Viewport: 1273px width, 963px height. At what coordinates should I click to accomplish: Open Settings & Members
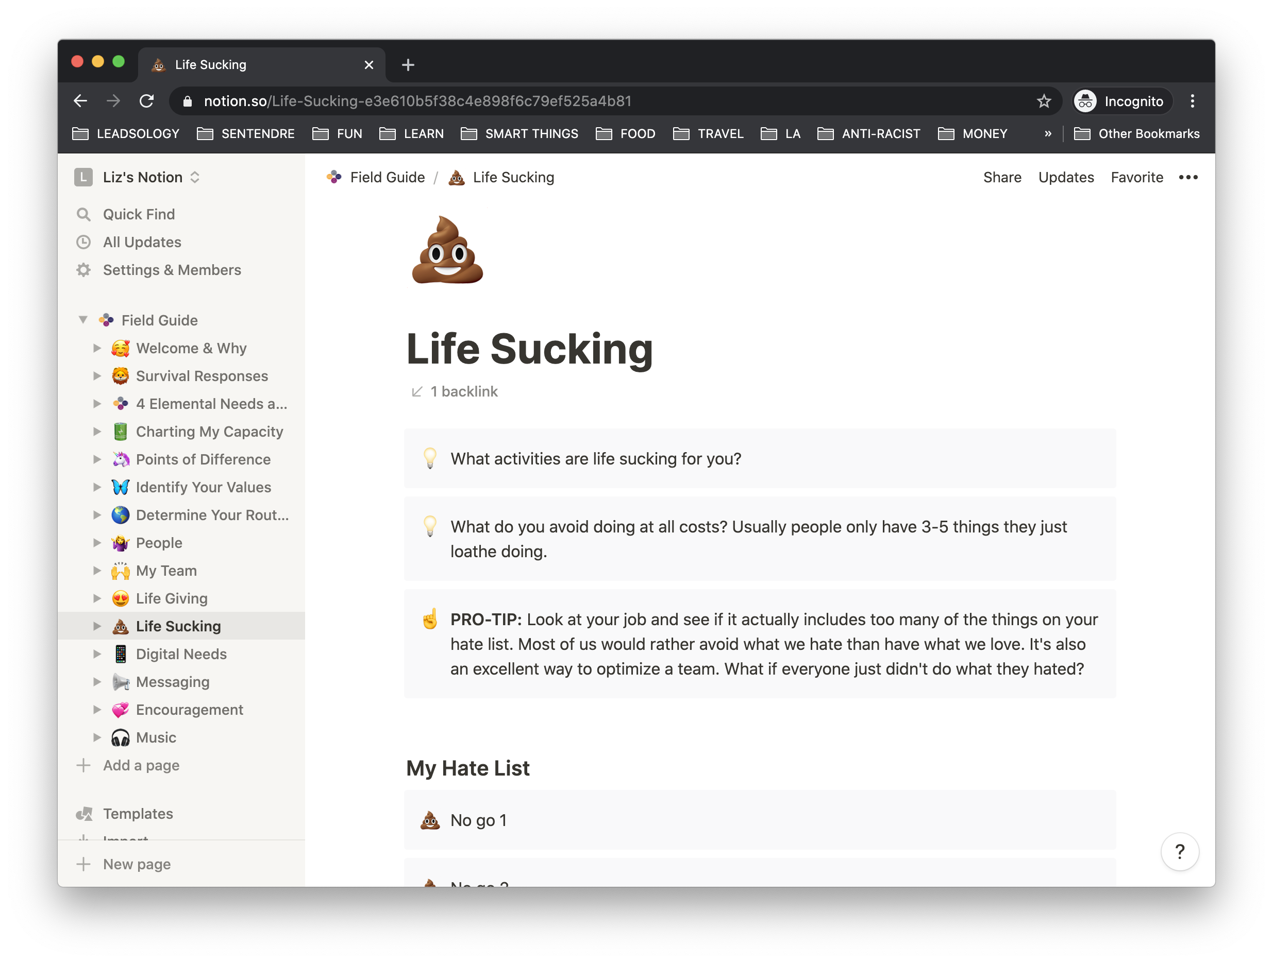click(172, 270)
